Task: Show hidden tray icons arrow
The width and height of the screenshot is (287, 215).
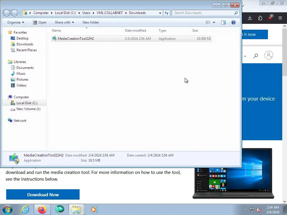Action: (245, 210)
